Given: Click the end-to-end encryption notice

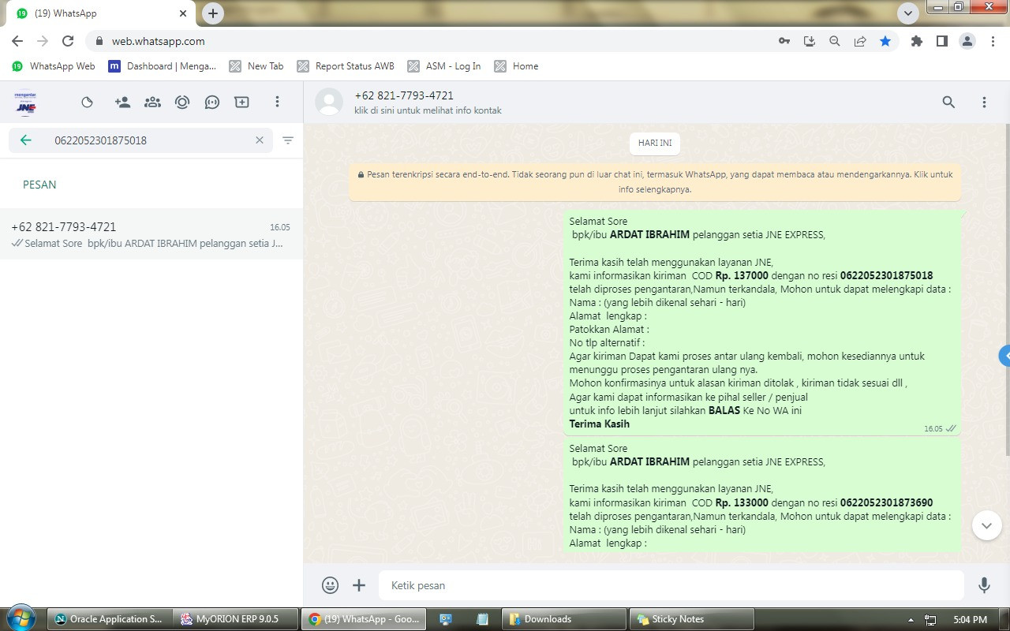Looking at the screenshot, I should pyautogui.click(x=655, y=182).
